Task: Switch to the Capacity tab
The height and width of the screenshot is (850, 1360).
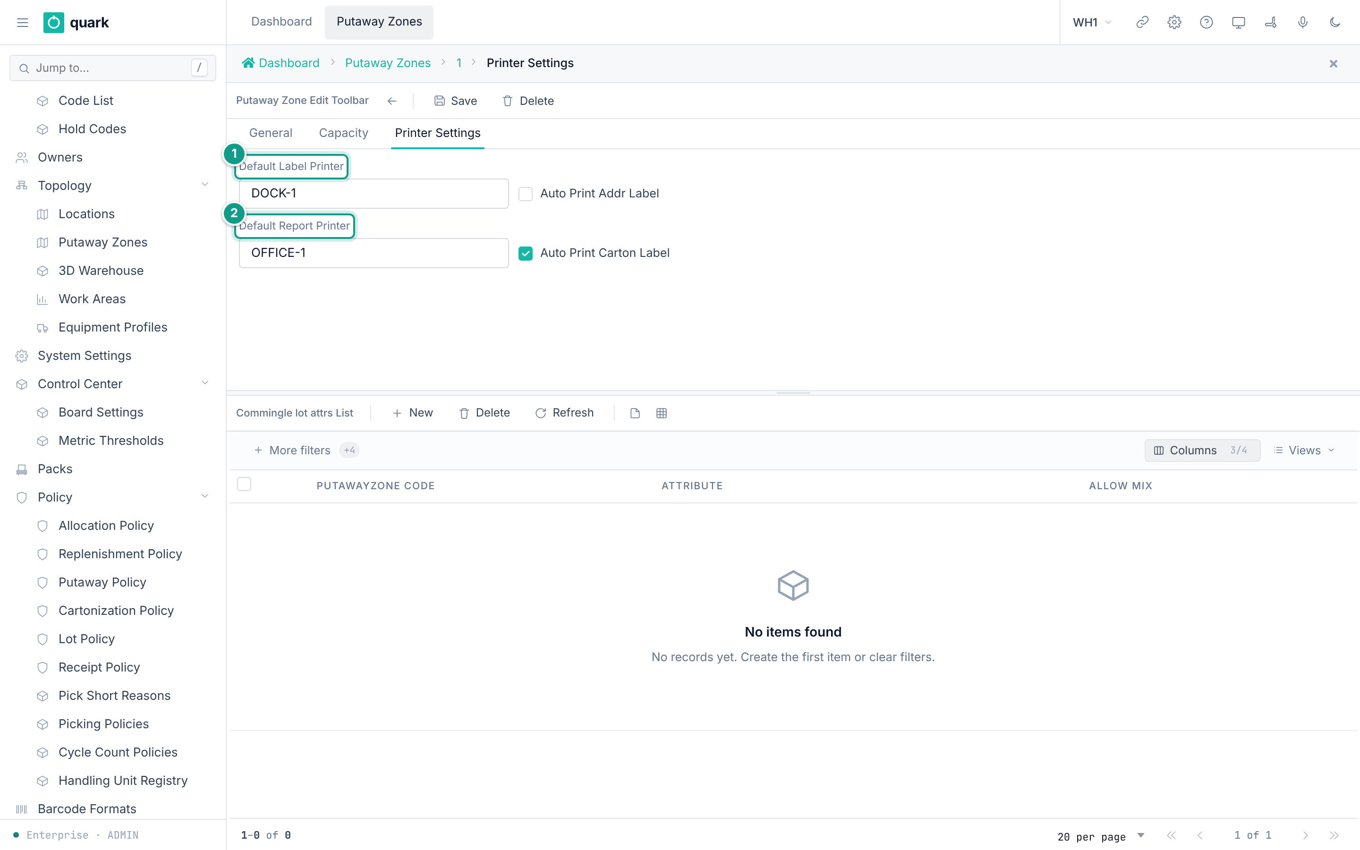Action: point(343,133)
